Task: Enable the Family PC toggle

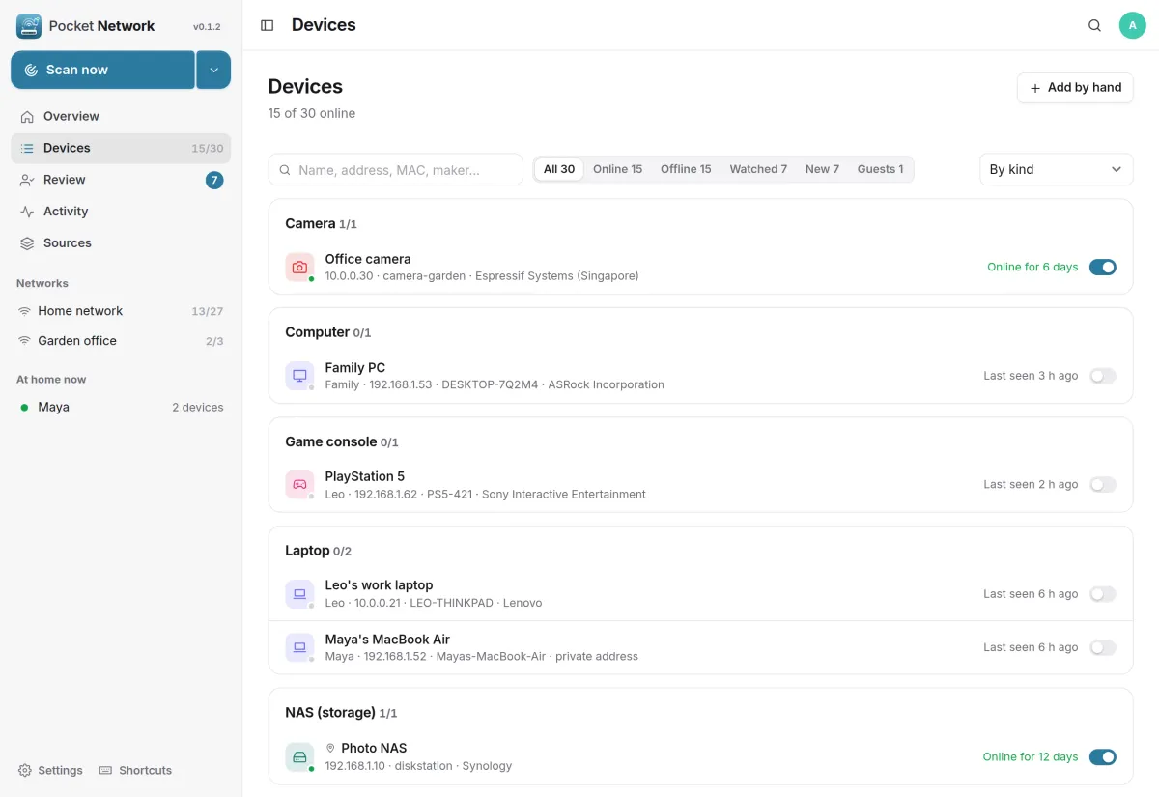Action: point(1102,376)
